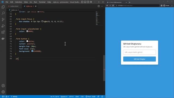Click the VS Code logo icon

pos(2,2)
